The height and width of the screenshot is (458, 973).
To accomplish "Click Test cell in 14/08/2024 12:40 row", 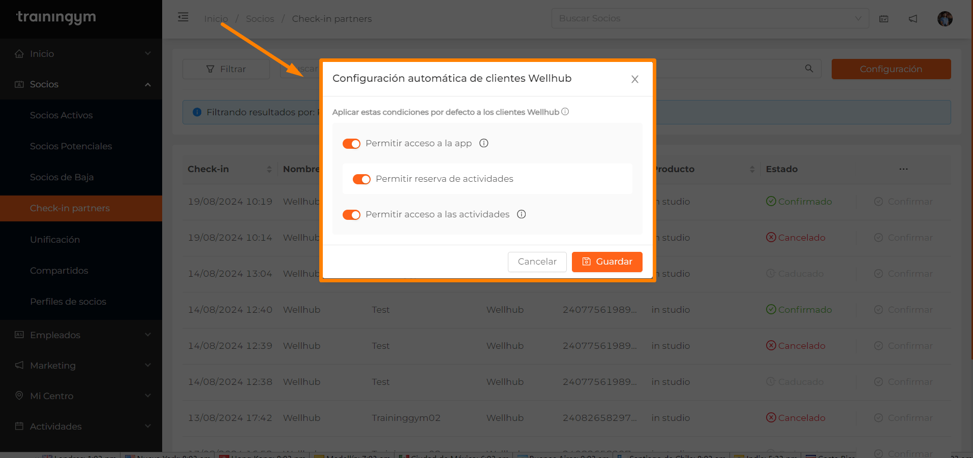I will [x=381, y=310].
